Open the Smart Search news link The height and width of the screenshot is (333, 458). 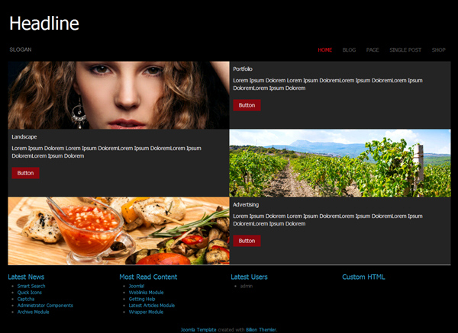click(31, 286)
